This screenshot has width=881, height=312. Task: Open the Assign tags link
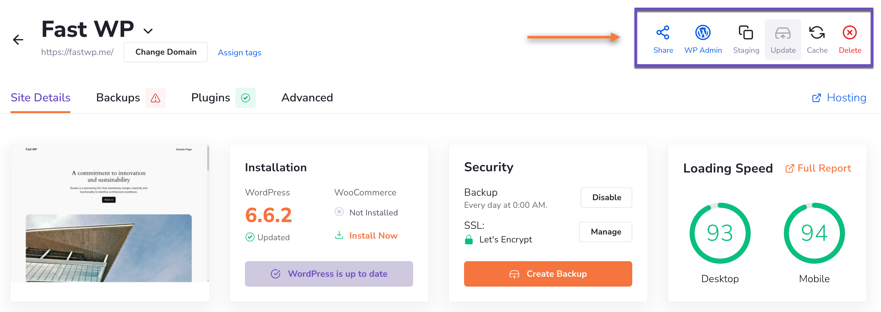point(240,52)
